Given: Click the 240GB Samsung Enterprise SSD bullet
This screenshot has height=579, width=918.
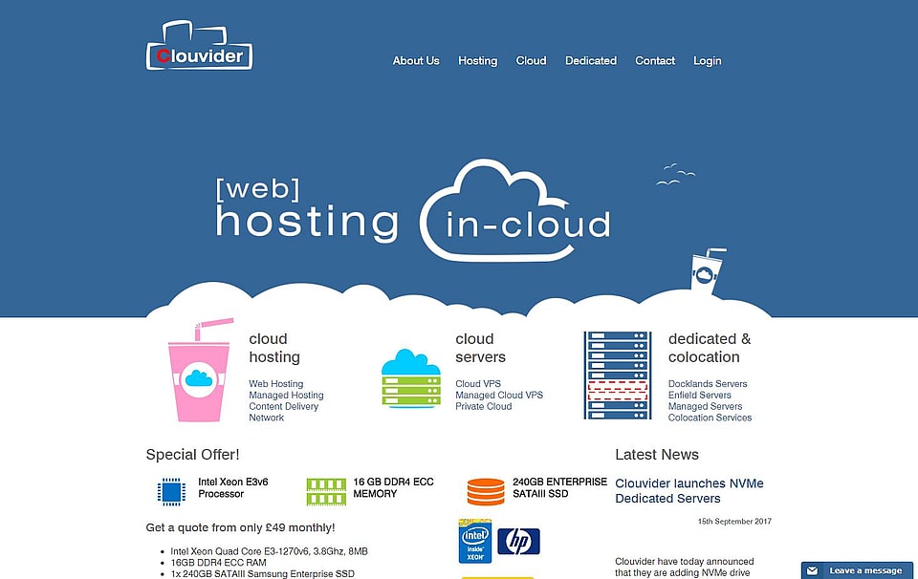Looking at the screenshot, I should pos(262,573).
